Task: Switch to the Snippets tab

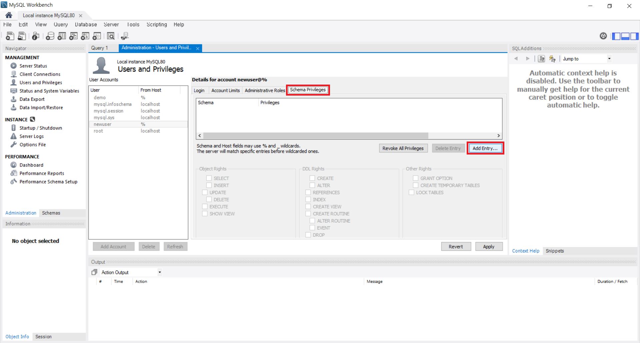Action: coord(555,251)
